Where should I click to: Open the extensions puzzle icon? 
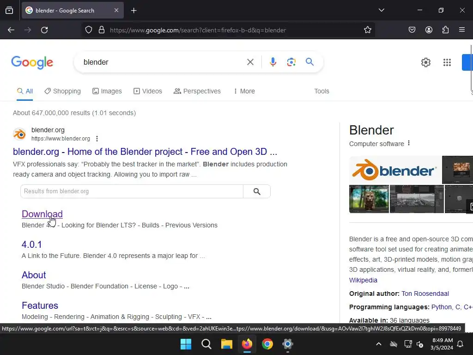pyautogui.click(x=445, y=30)
